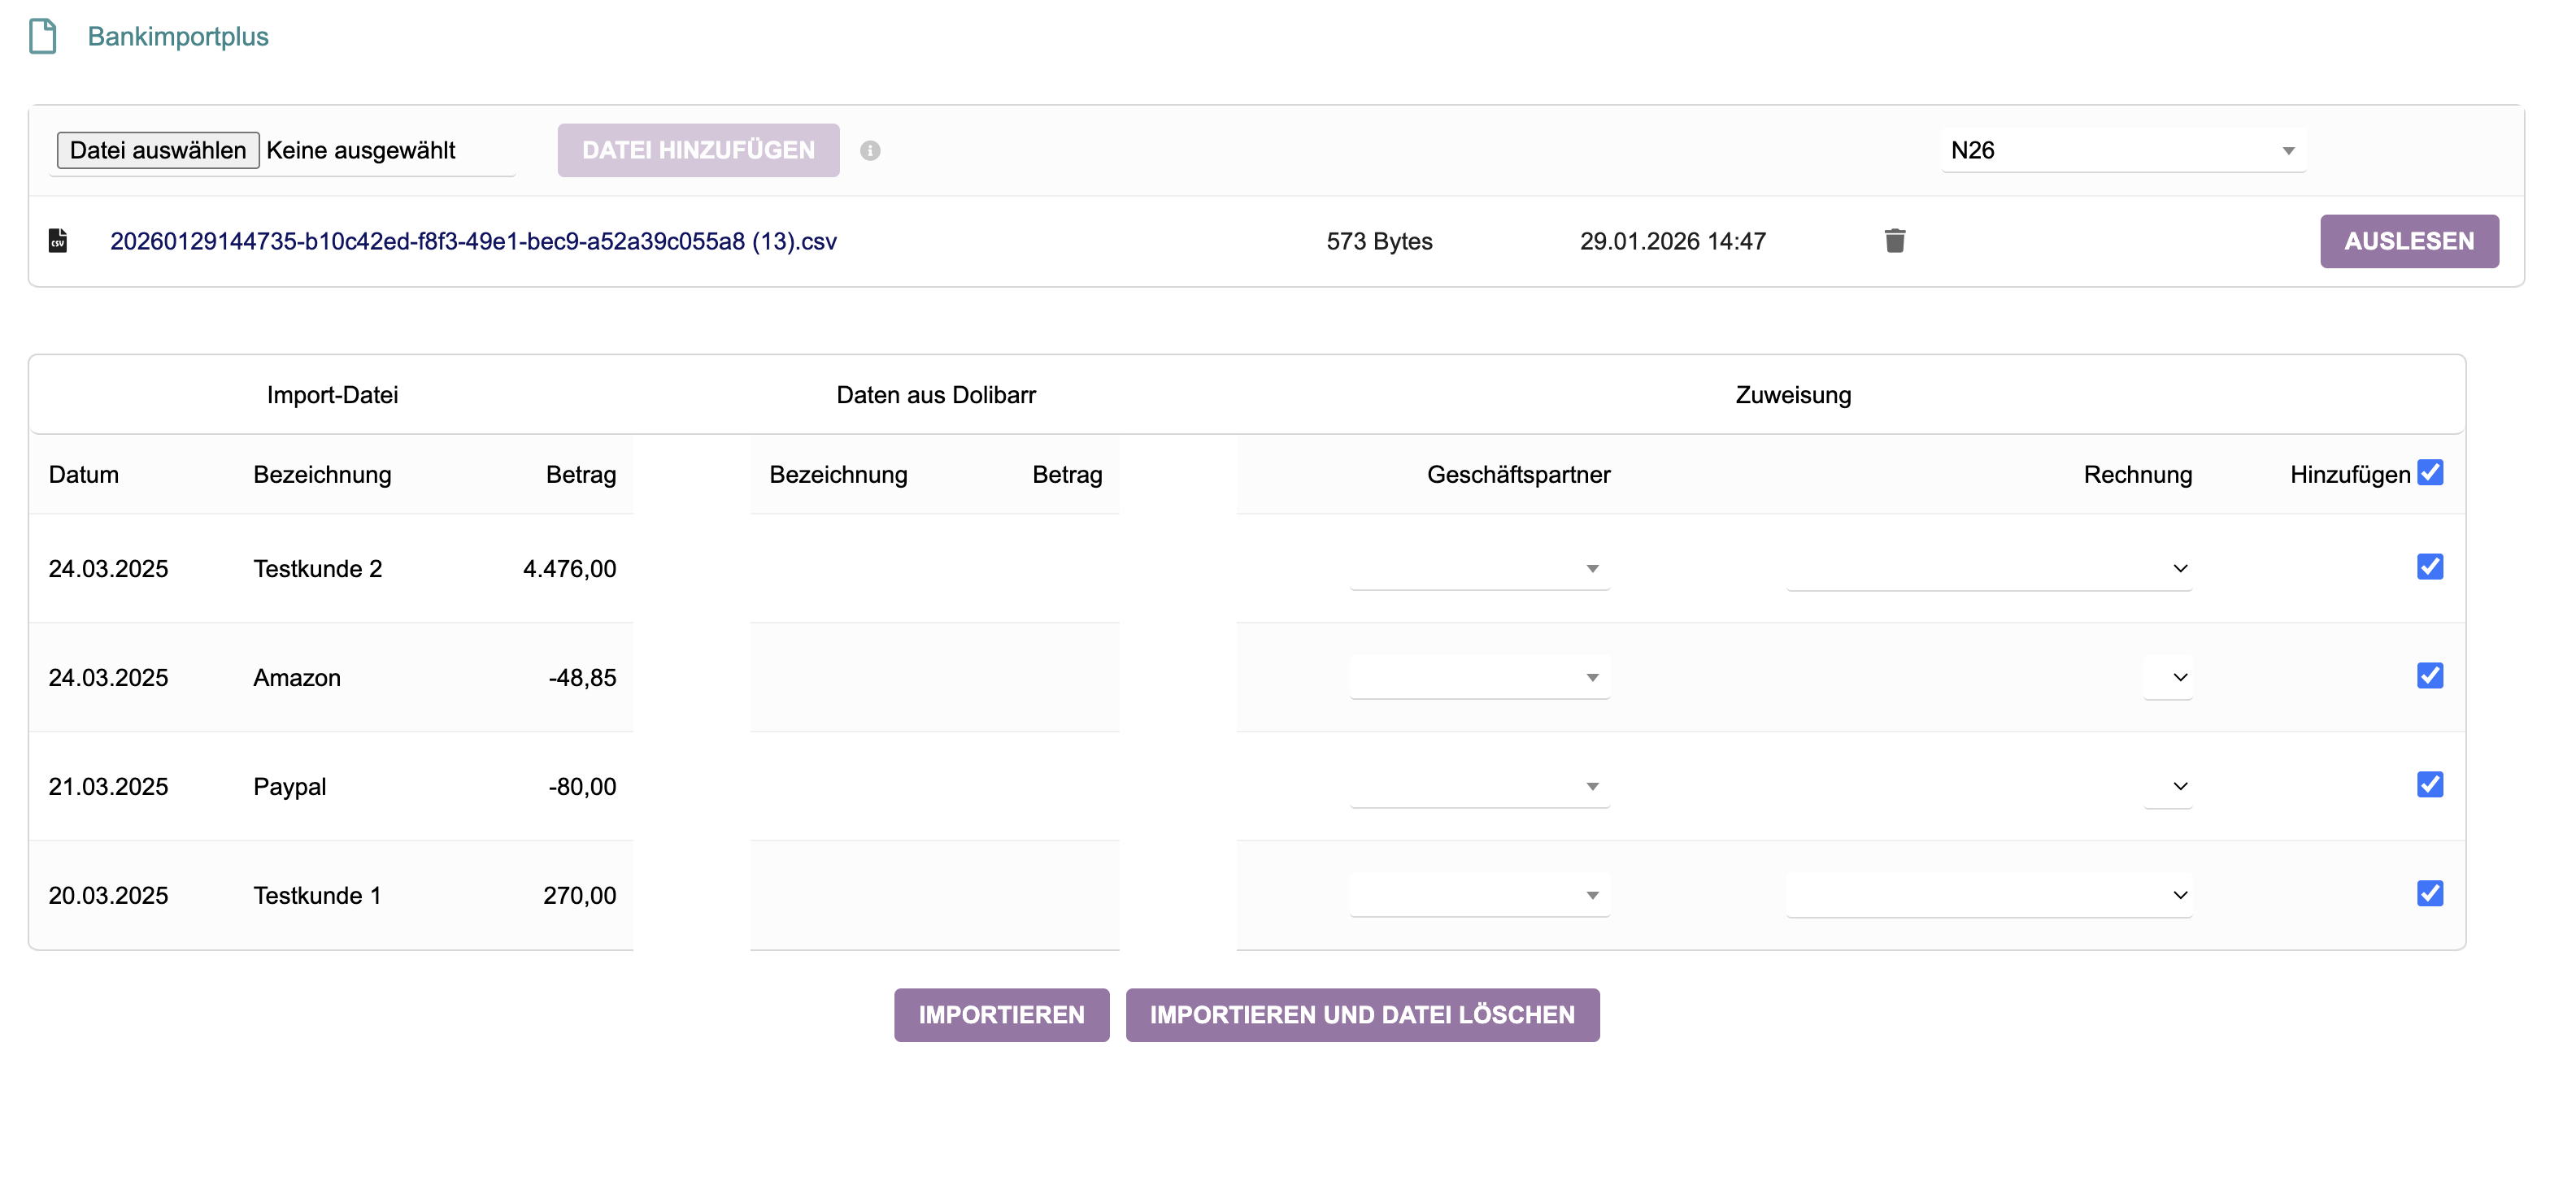This screenshot has height=1190, width=2576.
Task: Click the CSV file icon
Action: click(58, 241)
